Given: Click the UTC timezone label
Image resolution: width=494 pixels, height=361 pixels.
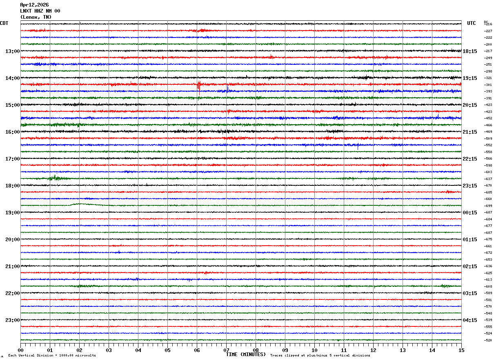Looking at the screenshot, I should 472,23.
